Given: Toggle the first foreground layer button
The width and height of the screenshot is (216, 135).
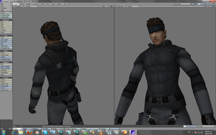Looking at the screenshot, I should coord(198,4).
